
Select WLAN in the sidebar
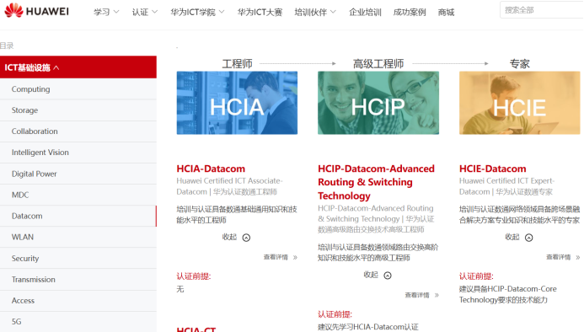[x=78, y=237]
